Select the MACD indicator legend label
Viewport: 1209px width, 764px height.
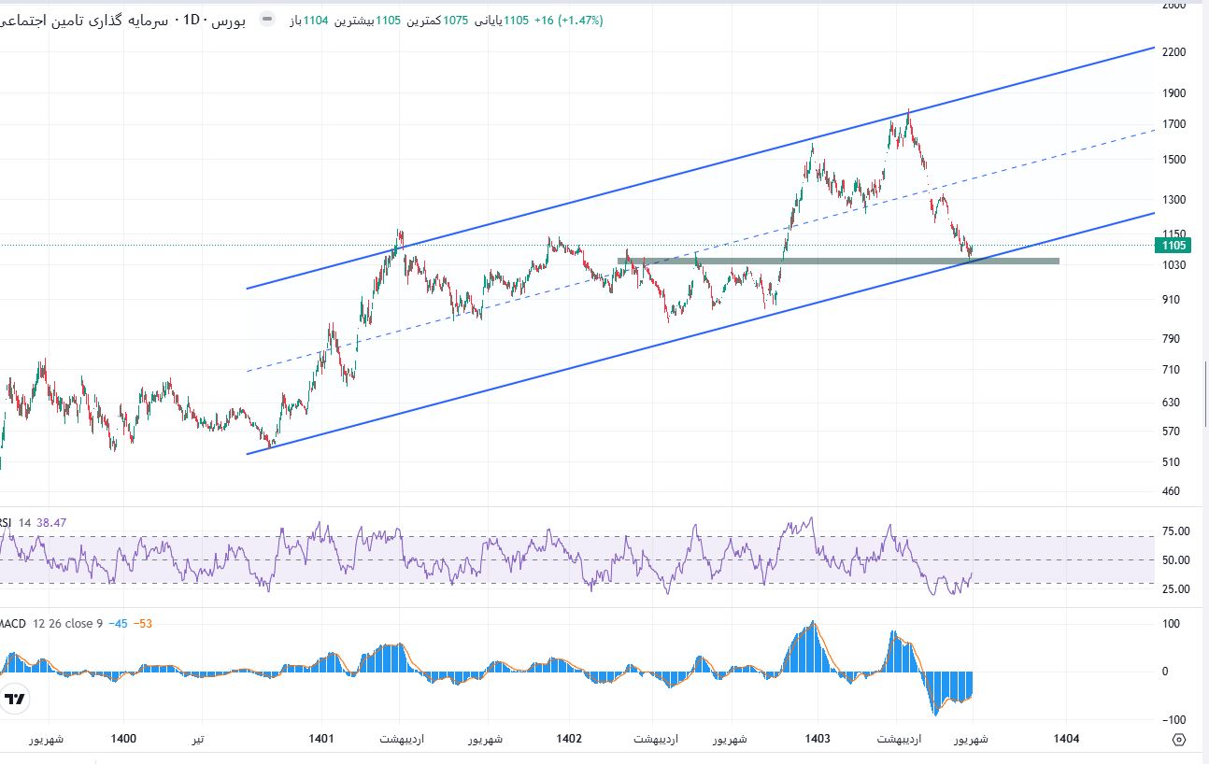[x=14, y=623]
